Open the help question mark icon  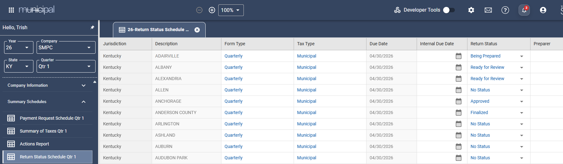tap(505, 10)
